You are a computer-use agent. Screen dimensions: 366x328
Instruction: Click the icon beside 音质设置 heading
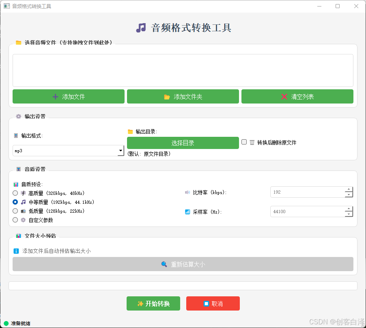pyautogui.click(x=18, y=169)
